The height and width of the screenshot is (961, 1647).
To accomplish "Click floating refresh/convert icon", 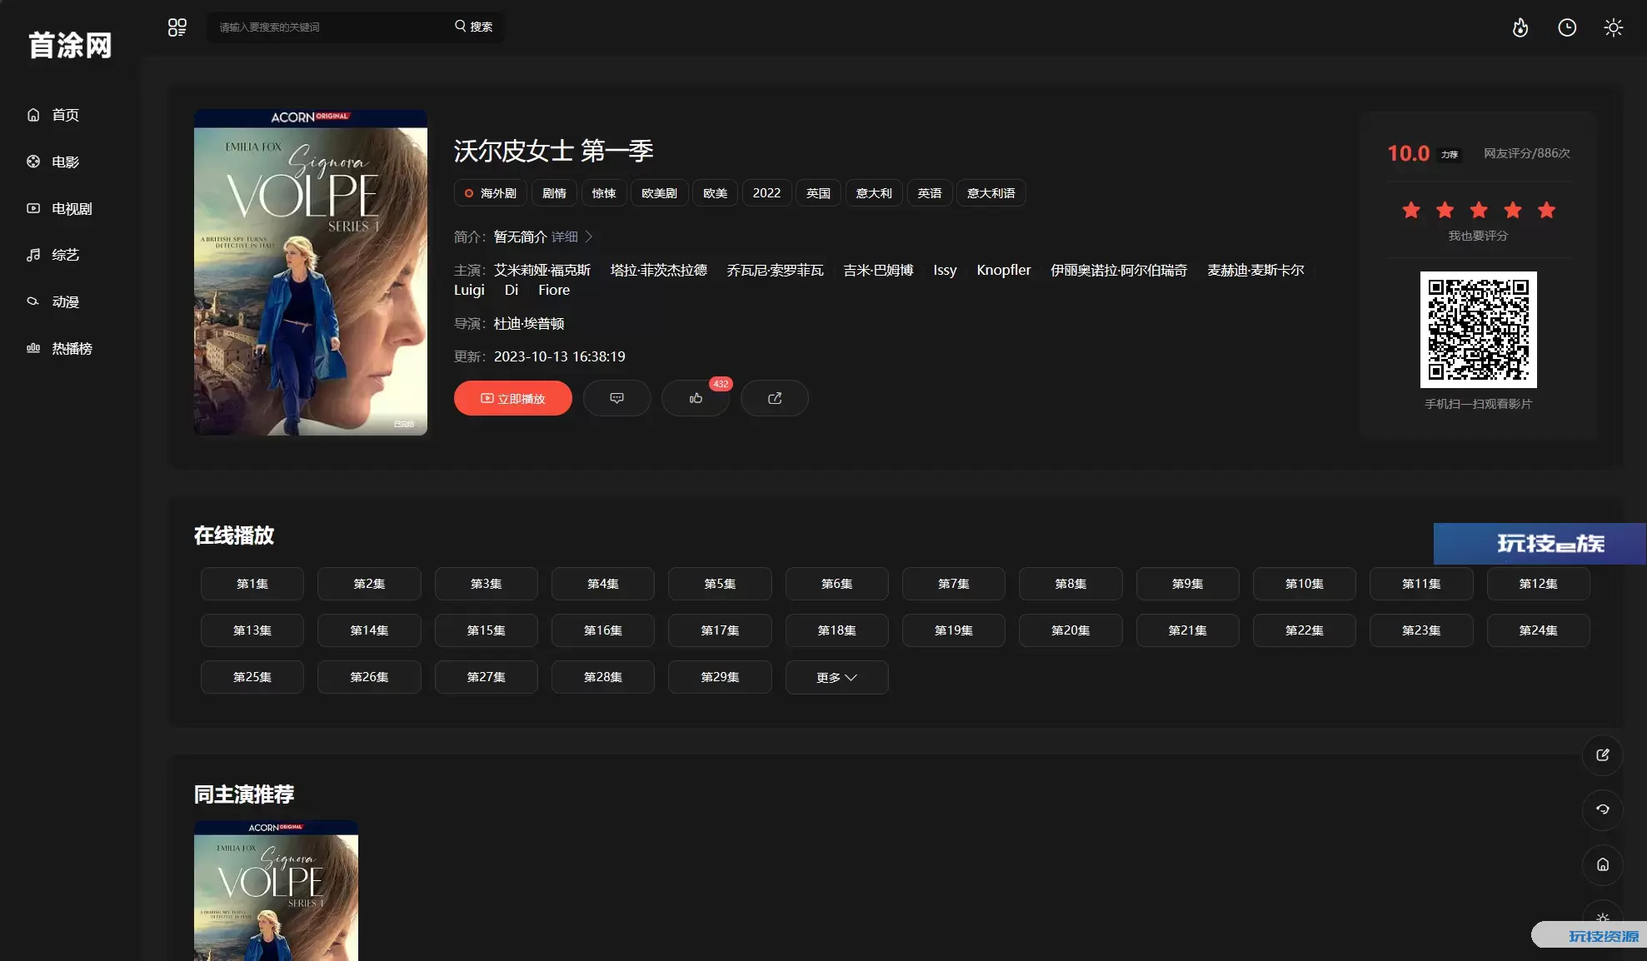I will [x=1603, y=809].
